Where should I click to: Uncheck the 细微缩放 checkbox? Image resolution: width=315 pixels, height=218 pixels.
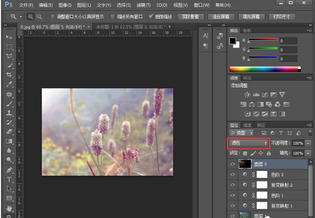tap(151, 16)
